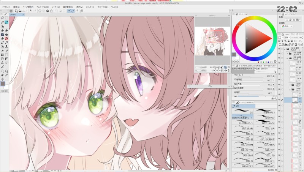Click the Navigator flip horizontal icon
This screenshot has height=172, width=304.
[x=225, y=71]
